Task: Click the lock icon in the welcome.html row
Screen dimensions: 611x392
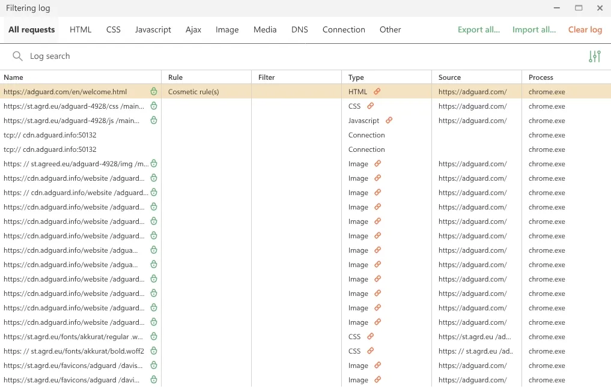Action: pos(154,92)
